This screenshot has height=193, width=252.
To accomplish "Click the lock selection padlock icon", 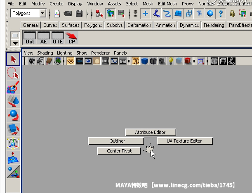I will pyautogui.click(x=232, y=14).
